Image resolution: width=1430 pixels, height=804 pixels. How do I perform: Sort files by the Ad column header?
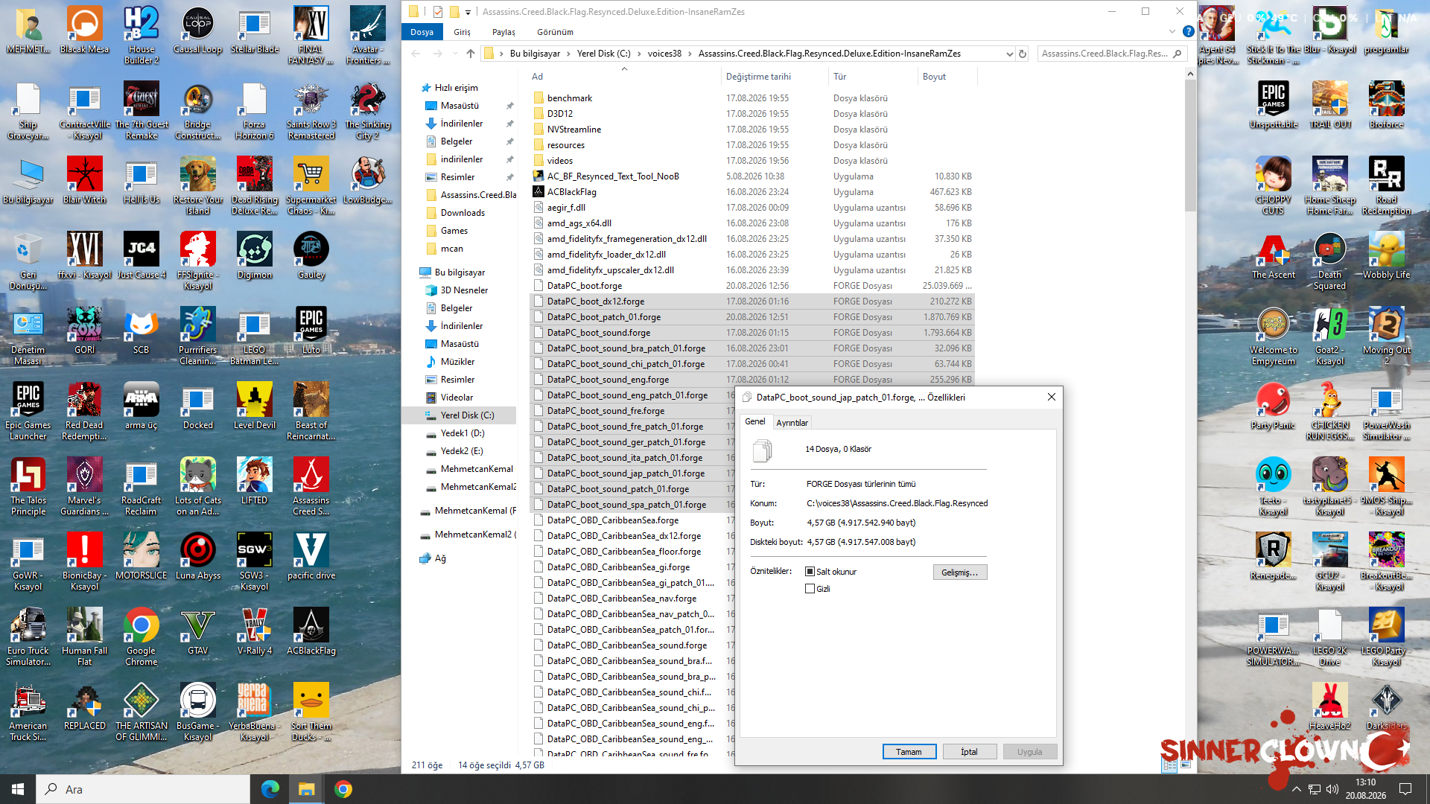pyautogui.click(x=624, y=77)
